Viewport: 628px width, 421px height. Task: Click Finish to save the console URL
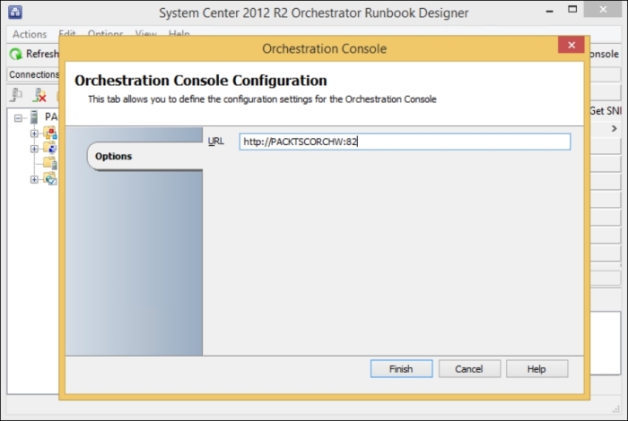tap(401, 369)
